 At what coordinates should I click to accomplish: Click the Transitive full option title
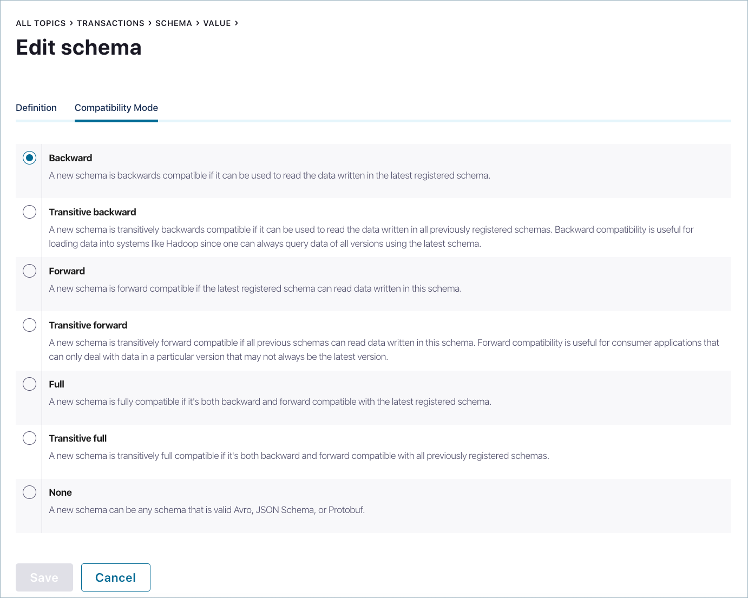(78, 438)
